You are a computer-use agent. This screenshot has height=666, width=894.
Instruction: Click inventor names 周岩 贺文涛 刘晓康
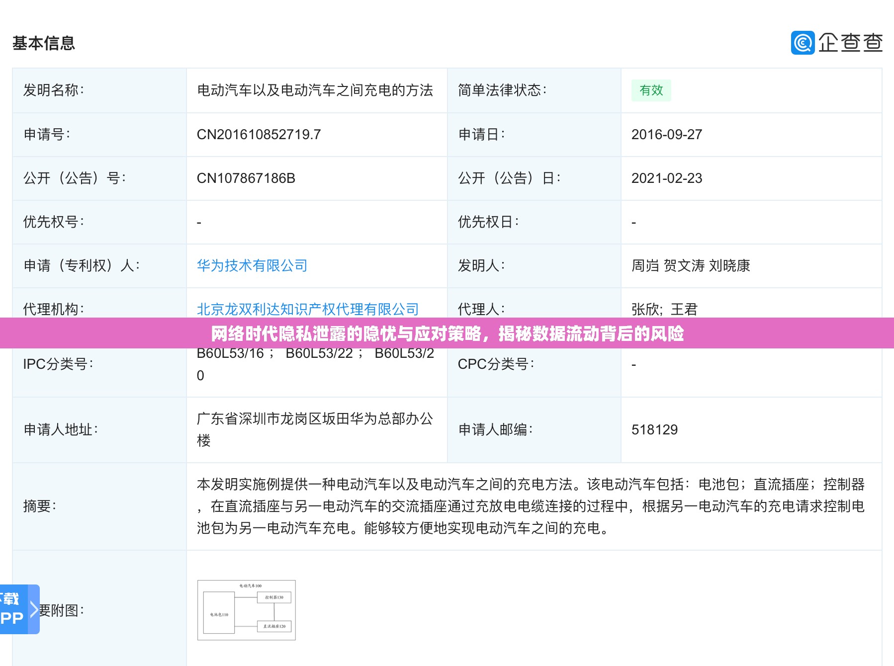tap(691, 265)
